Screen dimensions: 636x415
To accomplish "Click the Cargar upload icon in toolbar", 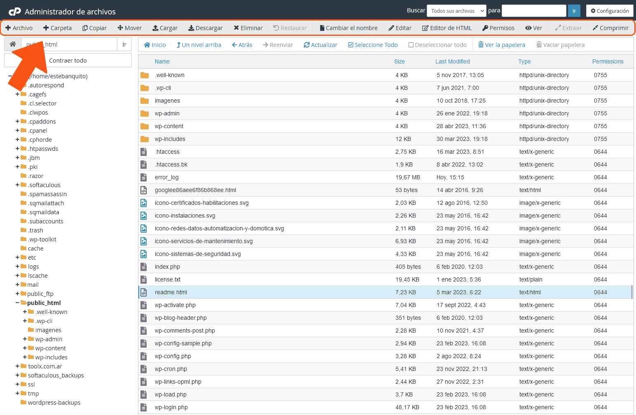I will pyautogui.click(x=155, y=28).
